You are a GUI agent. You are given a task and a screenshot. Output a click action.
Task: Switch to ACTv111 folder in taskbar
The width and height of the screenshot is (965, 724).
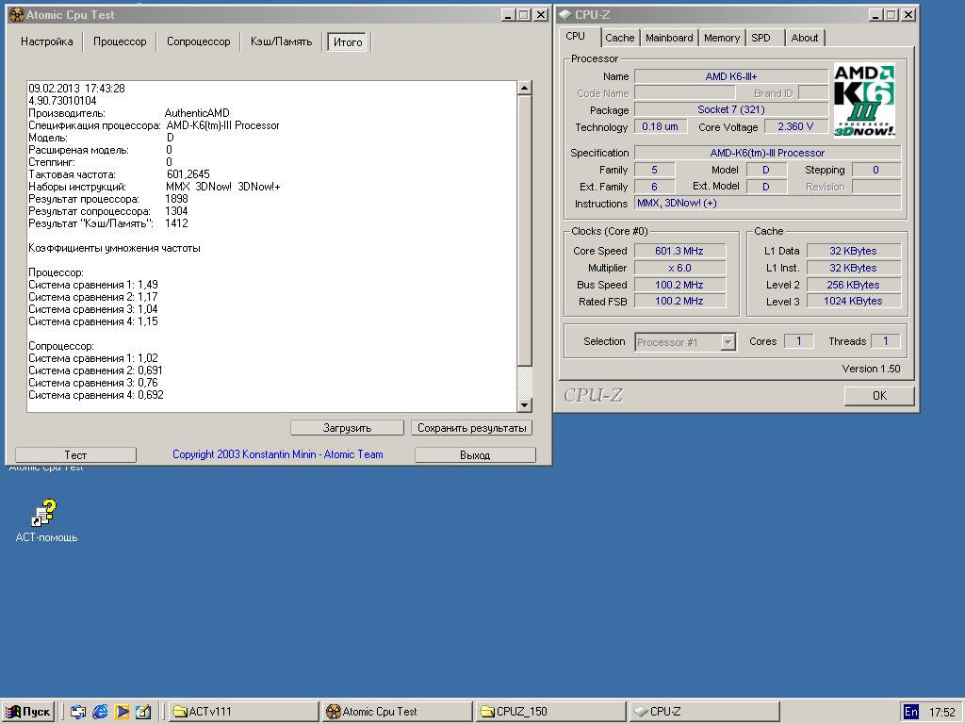click(242, 712)
